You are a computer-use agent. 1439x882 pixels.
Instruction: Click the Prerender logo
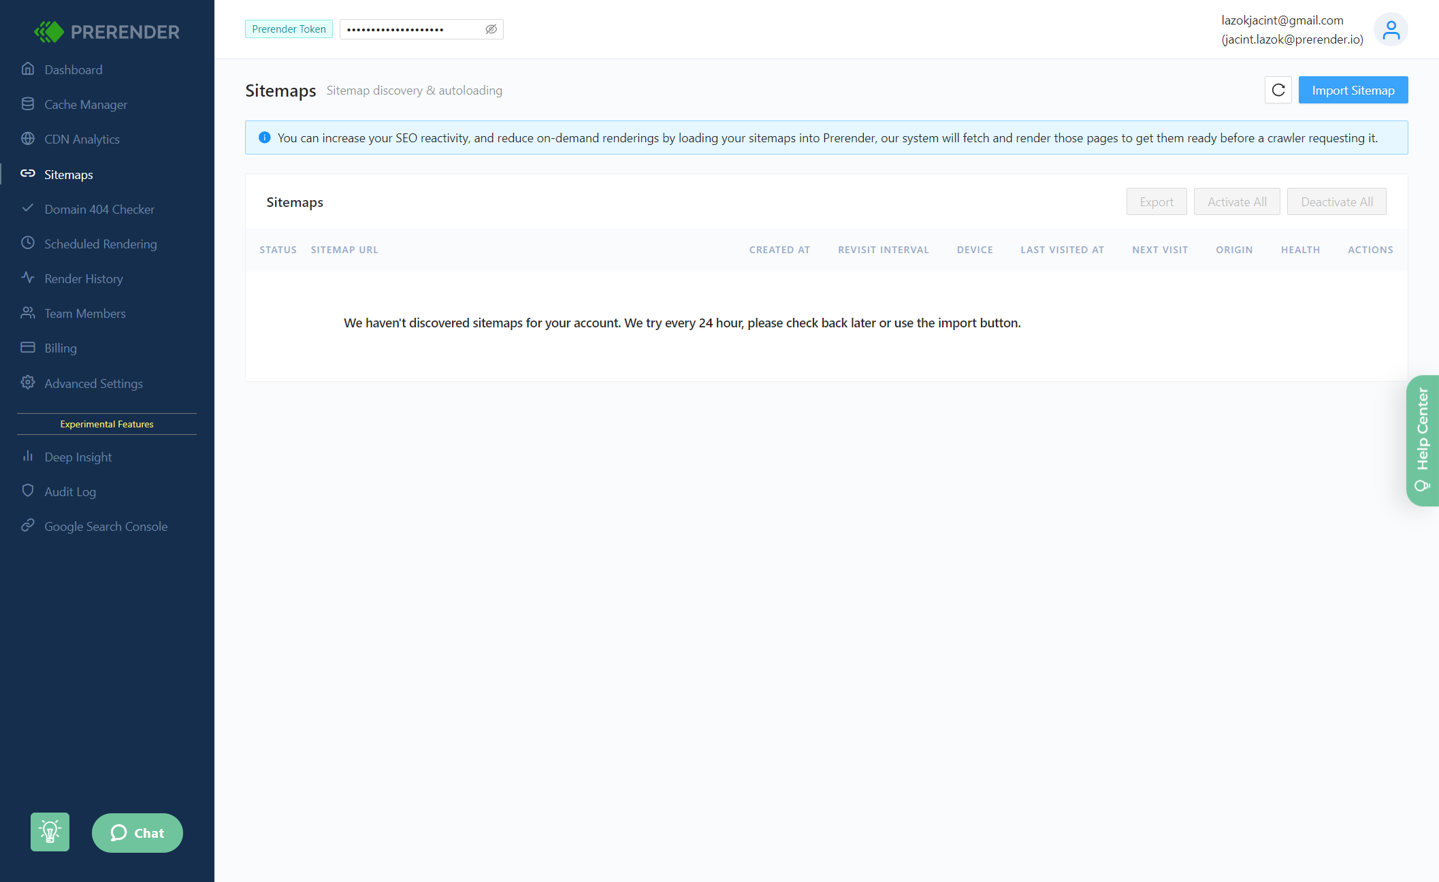[107, 31]
